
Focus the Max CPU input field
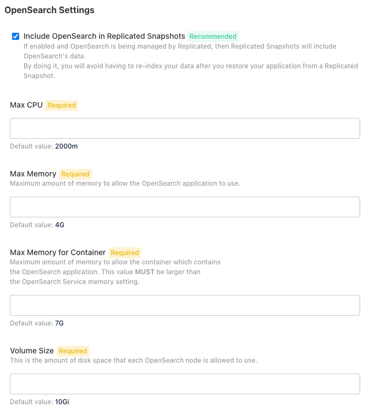tap(185, 128)
